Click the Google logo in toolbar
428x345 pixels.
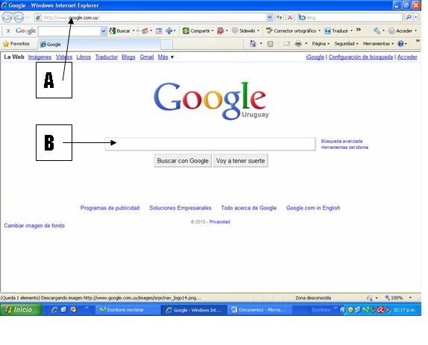(25, 31)
